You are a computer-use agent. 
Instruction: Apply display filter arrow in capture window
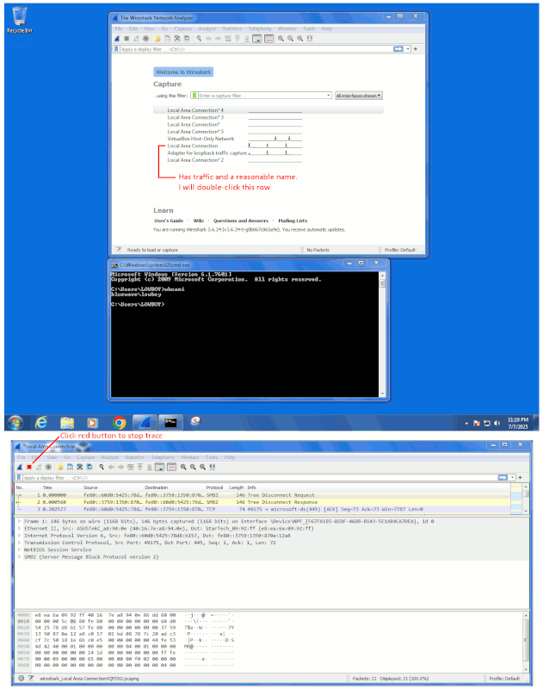pos(503,477)
